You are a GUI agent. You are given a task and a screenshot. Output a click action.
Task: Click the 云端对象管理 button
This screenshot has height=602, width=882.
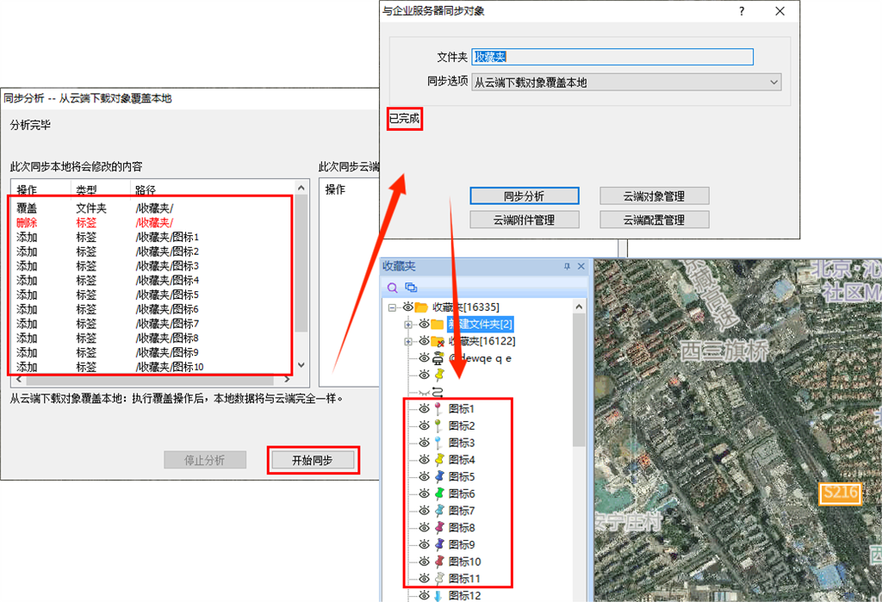(x=654, y=196)
